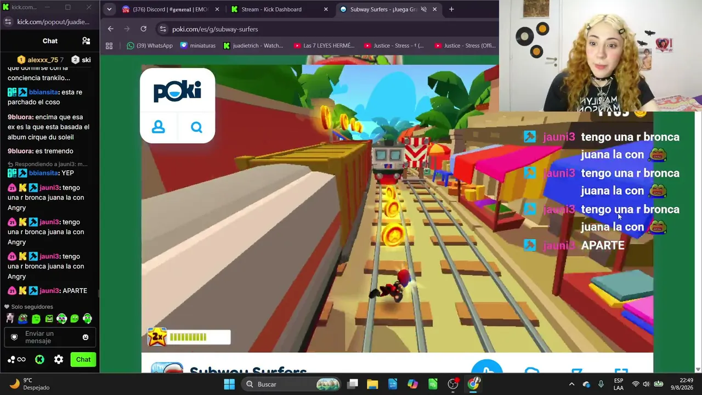Click the bbiansita 'YEP' chat message
This screenshot has height=395, width=702.
tap(41, 173)
